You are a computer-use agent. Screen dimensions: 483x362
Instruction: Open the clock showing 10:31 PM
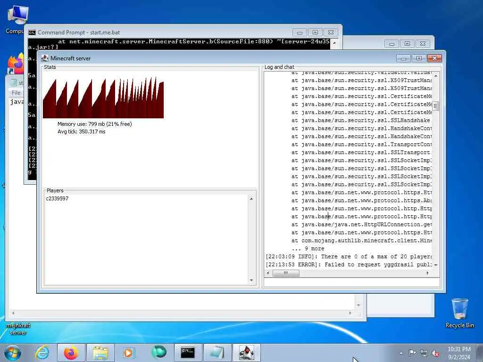(x=459, y=353)
